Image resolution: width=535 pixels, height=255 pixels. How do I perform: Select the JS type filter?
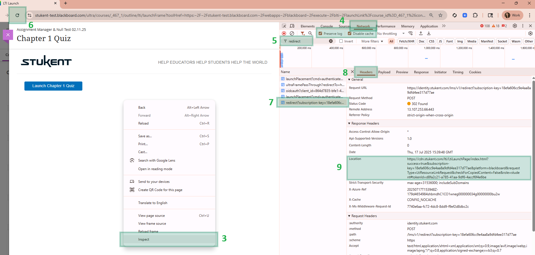click(440, 41)
